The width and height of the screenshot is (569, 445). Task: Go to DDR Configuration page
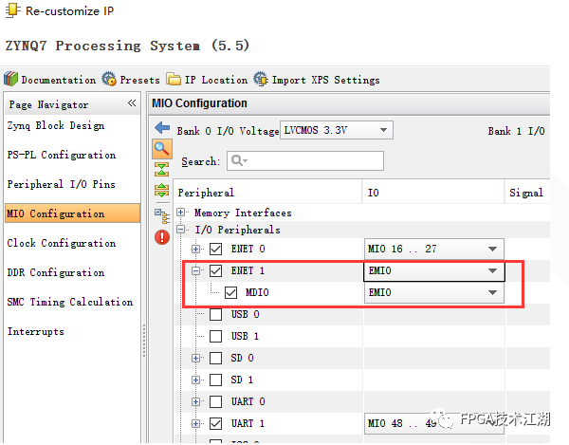point(56,272)
